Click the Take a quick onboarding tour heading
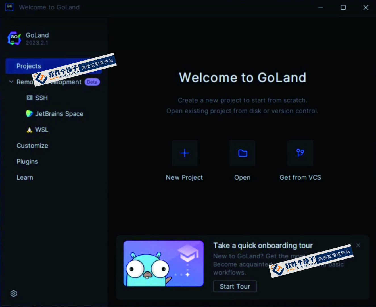The width and height of the screenshot is (376, 307). [263, 245]
